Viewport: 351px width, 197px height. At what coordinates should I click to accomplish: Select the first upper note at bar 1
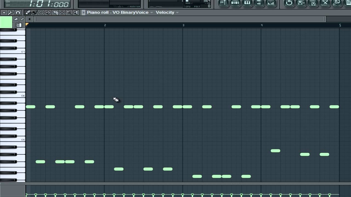[31, 107]
